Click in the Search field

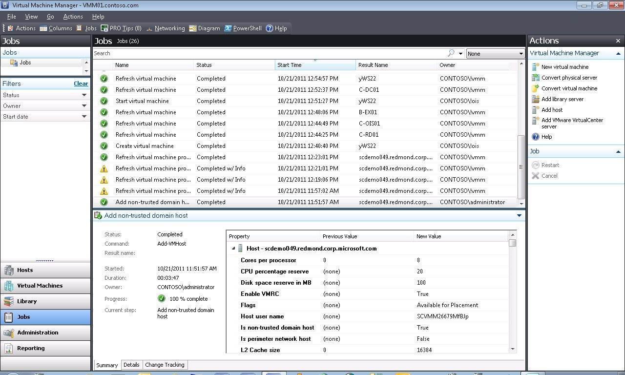pyautogui.click(x=270, y=53)
